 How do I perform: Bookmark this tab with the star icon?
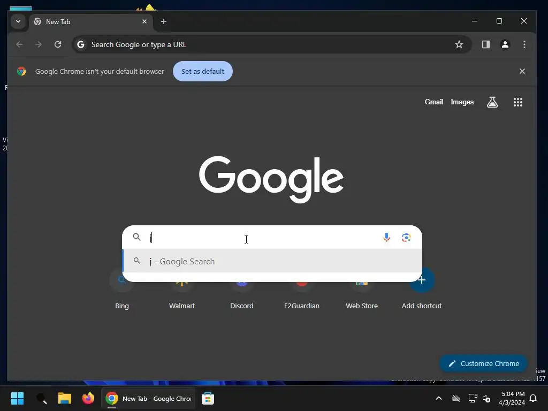[x=459, y=44]
